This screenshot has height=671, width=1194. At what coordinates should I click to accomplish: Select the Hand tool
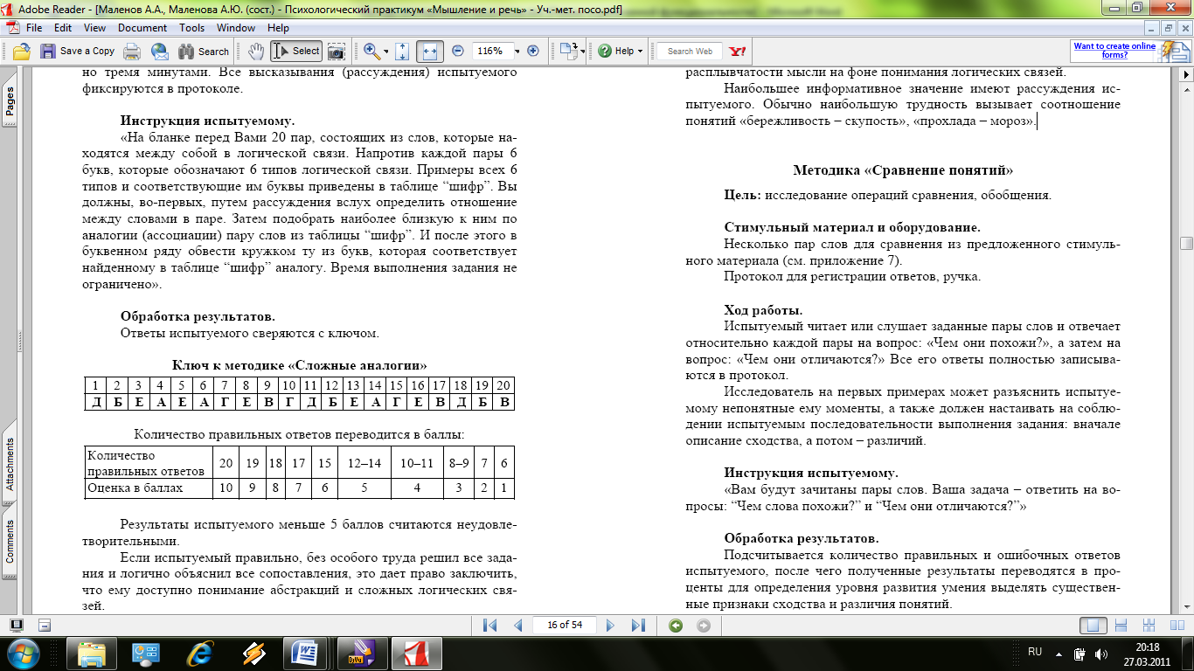click(x=256, y=52)
